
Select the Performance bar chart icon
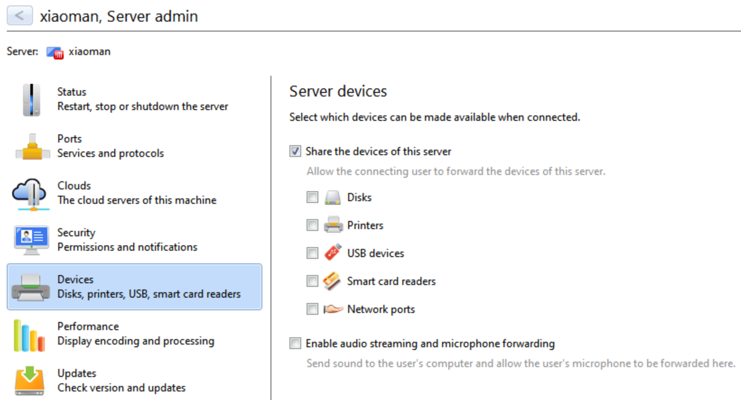29,336
